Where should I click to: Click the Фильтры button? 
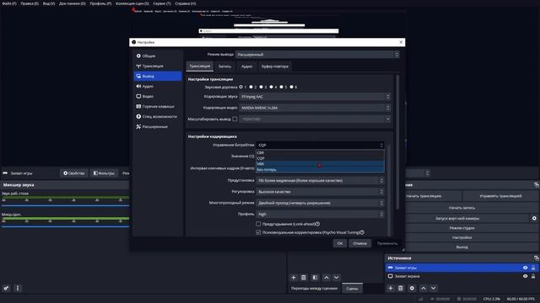104,173
